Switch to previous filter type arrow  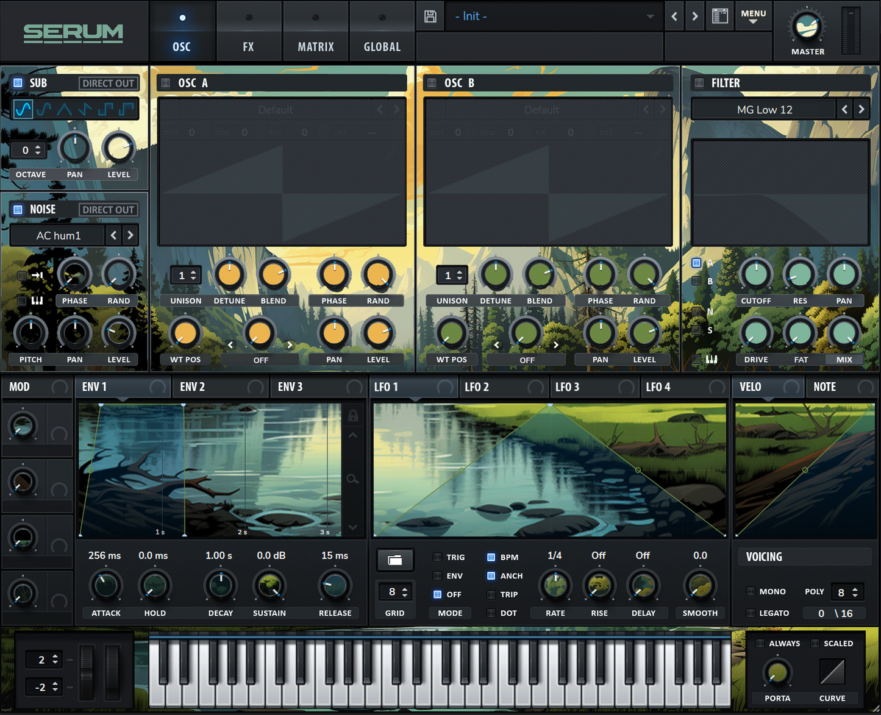[844, 110]
